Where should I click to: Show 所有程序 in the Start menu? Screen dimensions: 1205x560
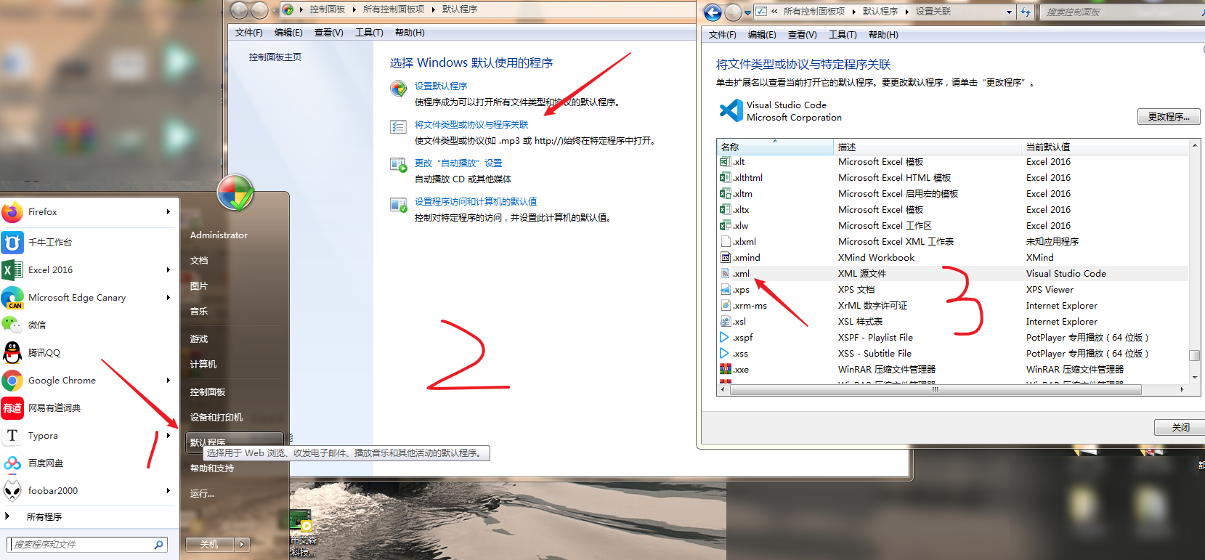click(x=44, y=517)
